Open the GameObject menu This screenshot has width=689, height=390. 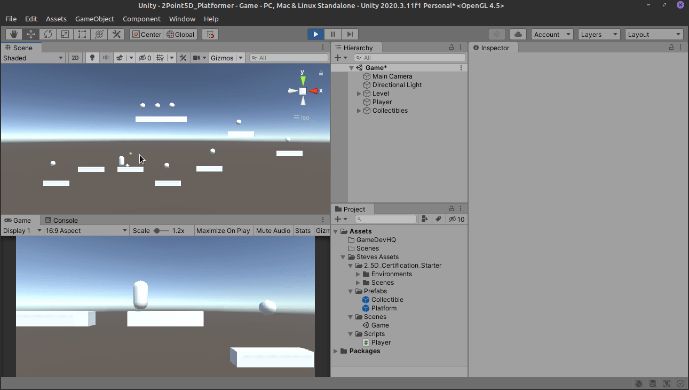pyautogui.click(x=94, y=19)
